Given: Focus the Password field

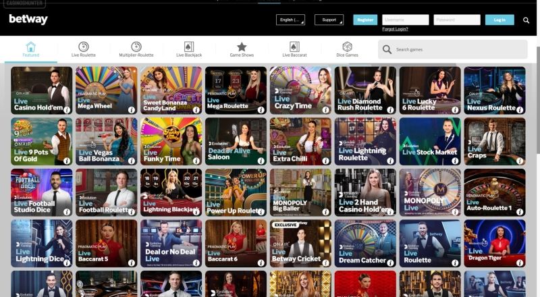Looking at the screenshot, I should 457,20.
